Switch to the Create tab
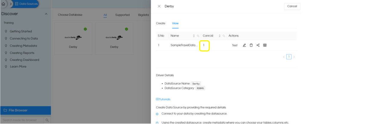The height and width of the screenshot is (124, 377). click(160, 23)
